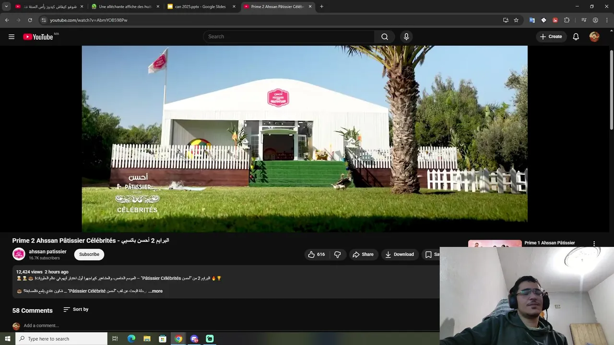
Task: Open Prime 1 Ahssan Pâtissier suggested video
Action: click(x=549, y=243)
